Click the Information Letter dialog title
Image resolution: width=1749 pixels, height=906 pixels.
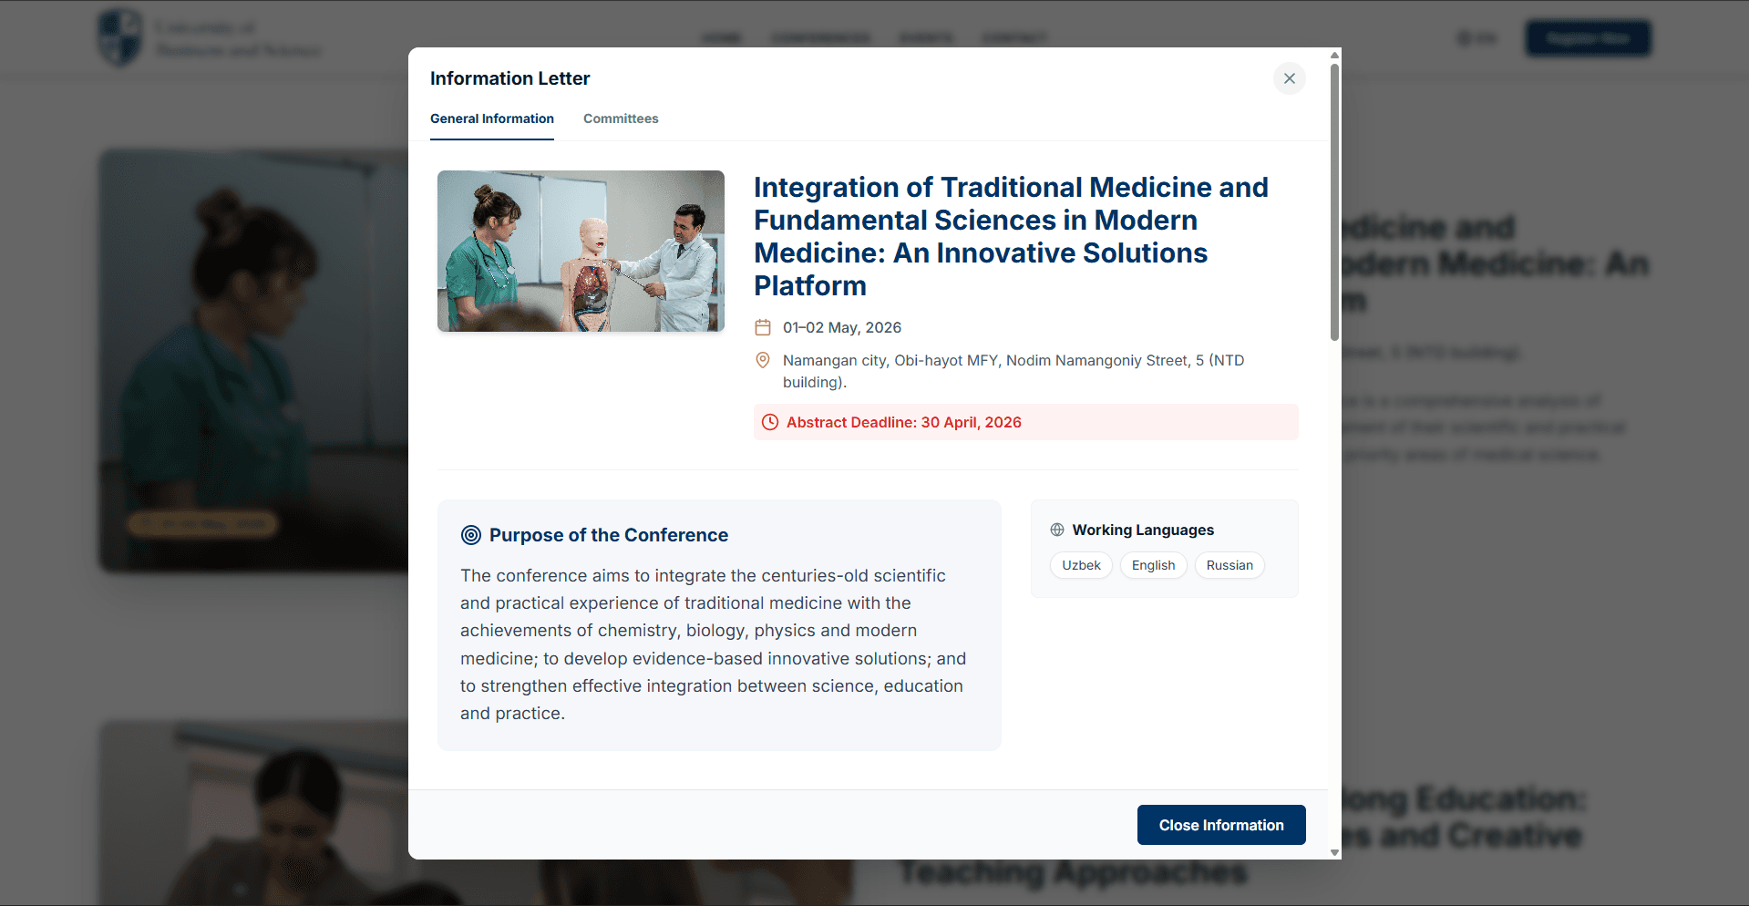coord(509,78)
